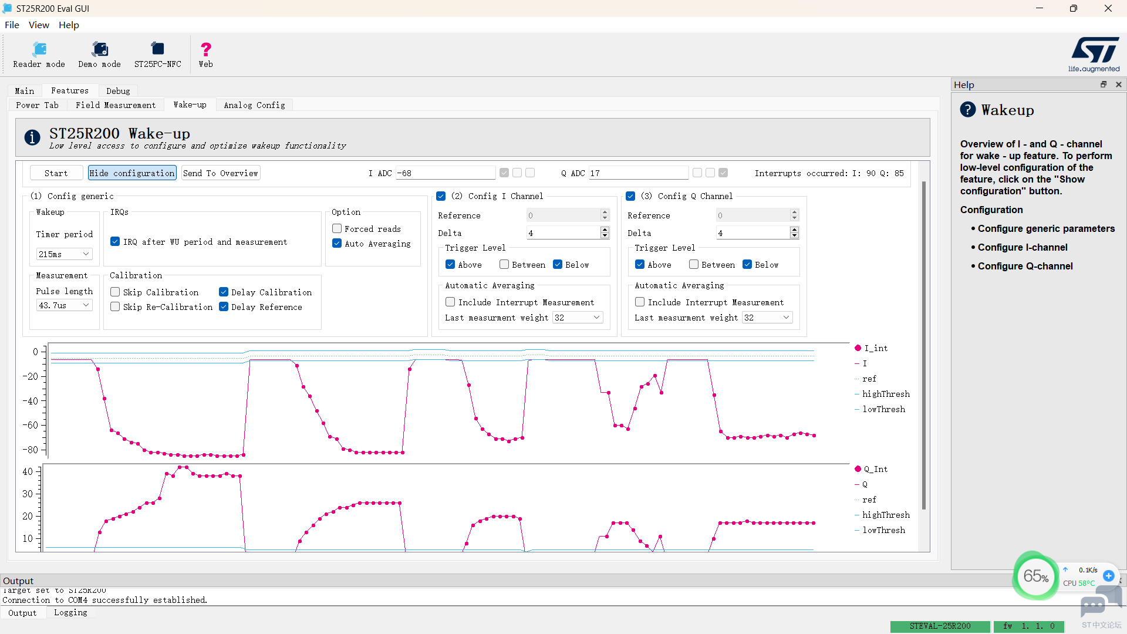Open Reader mode from the toolbar
Image resolution: width=1127 pixels, height=634 pixels.
(39, 55)
